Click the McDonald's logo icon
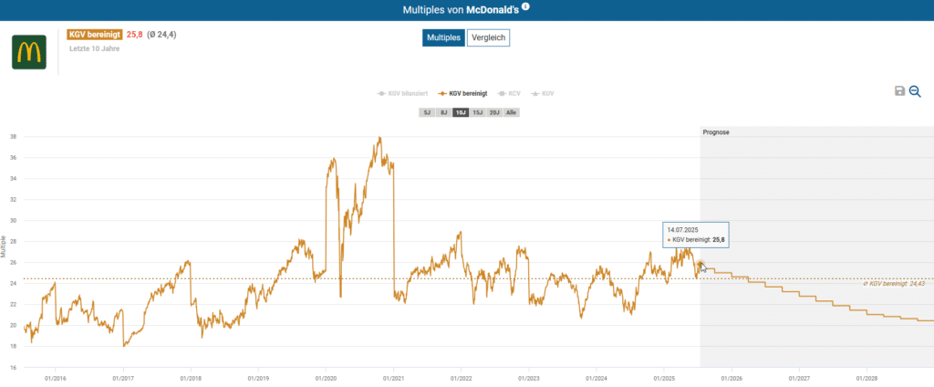The width and height of the screenshot is (934, 387). click(x=28, y=52)
